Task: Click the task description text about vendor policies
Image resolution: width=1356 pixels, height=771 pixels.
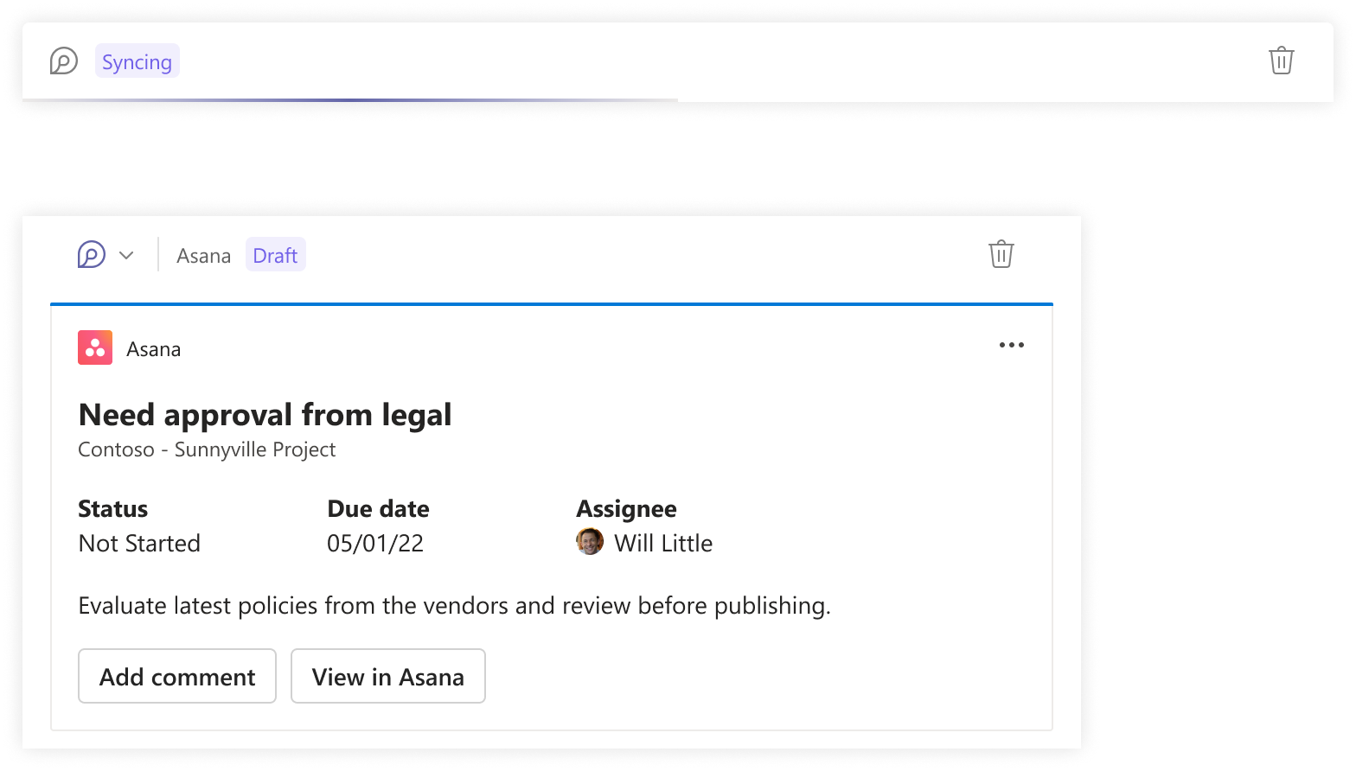Action: click(454, 606)
